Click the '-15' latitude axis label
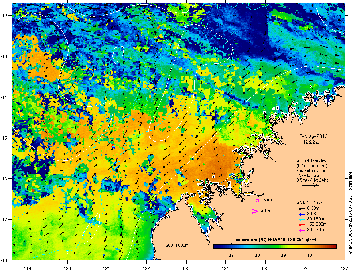Image resolution: width=353 pixels, height=272 pixels. 4,138
